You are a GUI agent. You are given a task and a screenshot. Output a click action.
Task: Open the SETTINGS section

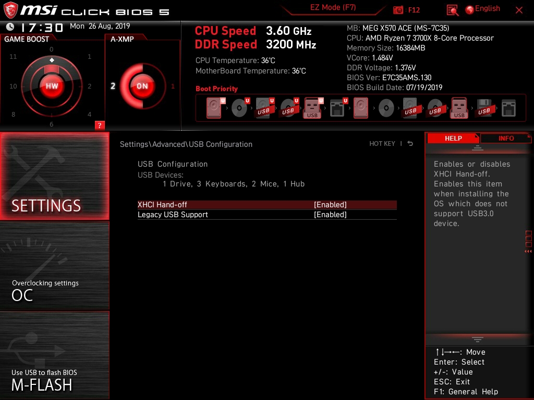54,176
